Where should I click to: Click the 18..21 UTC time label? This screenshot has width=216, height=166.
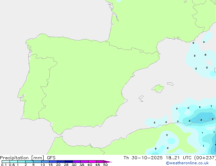click(x=179, y=158)
